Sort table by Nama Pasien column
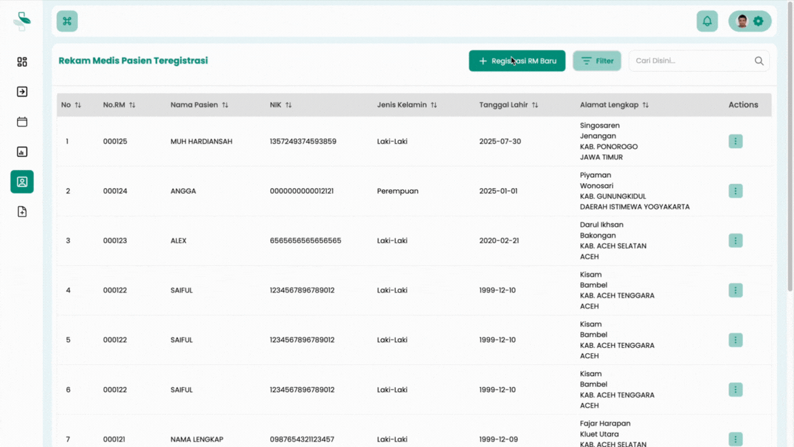794x447 pixels. click(x=225, y=105)
